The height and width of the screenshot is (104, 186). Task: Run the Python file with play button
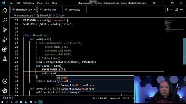(x=168, y=10)
